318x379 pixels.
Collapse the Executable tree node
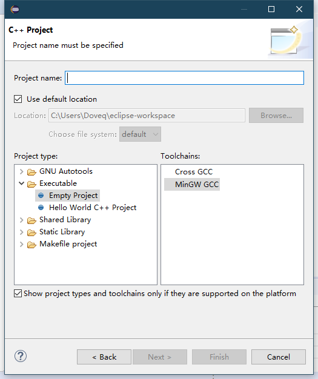[x=22, y=183]
